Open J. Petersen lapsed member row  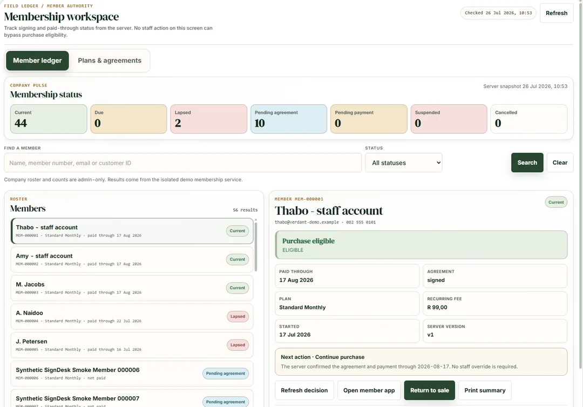click(132, 345)
